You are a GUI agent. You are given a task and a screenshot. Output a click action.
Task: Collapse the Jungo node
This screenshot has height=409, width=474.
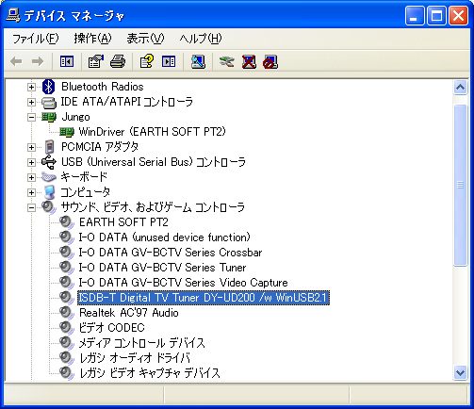[x=31, y=117]
